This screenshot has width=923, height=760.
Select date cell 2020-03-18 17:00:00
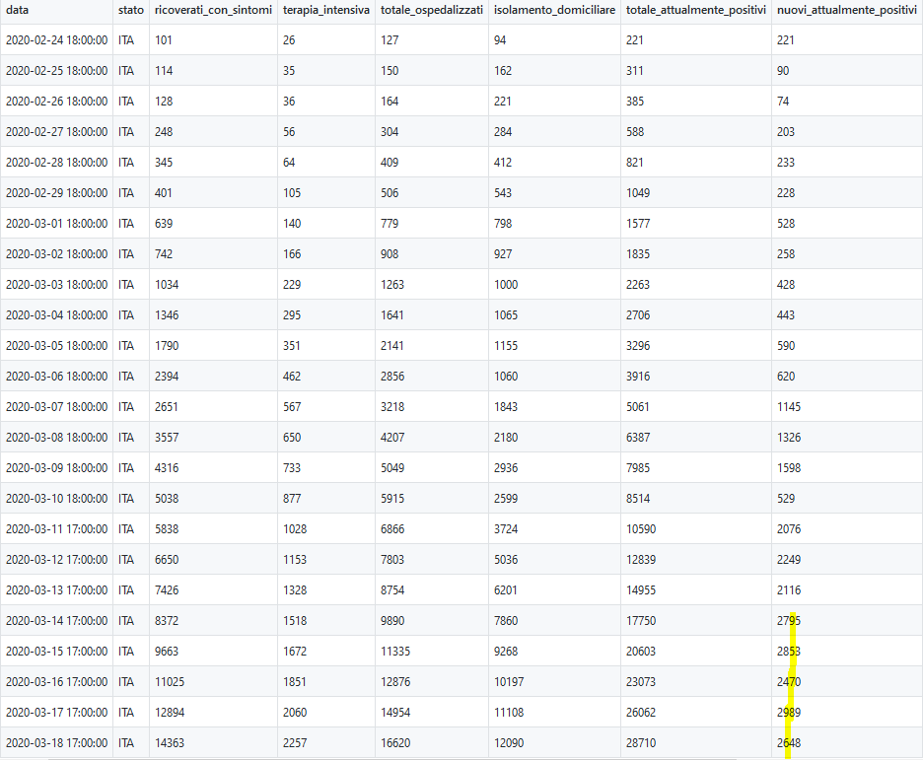(56, 743)
